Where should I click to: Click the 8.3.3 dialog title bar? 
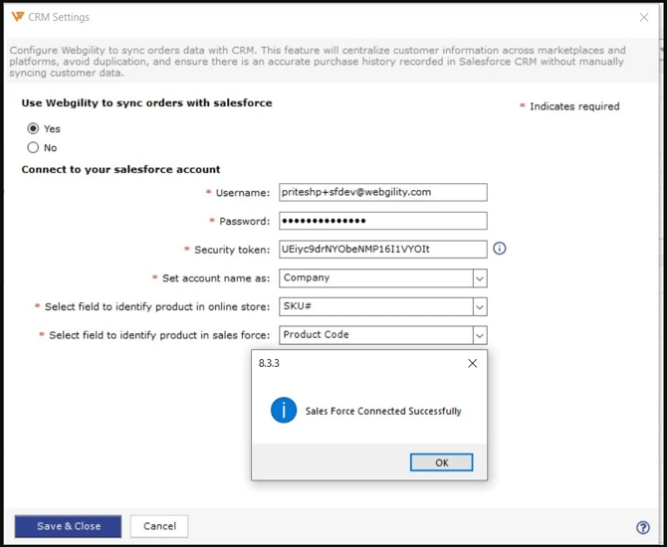(x=348, y=364)
